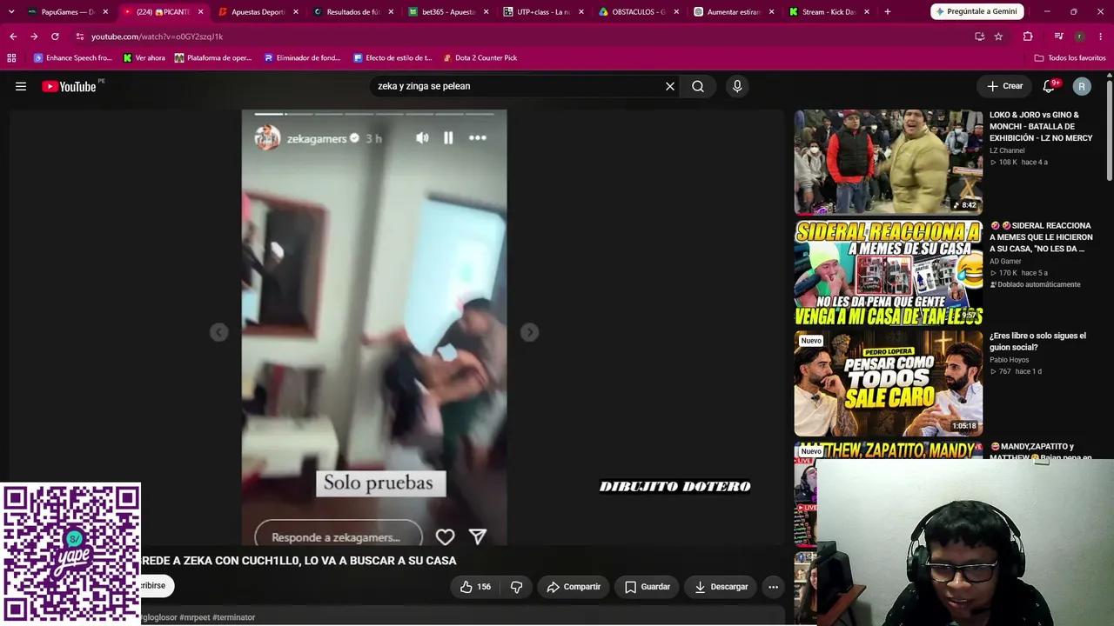Open a new browser tab

888,12
